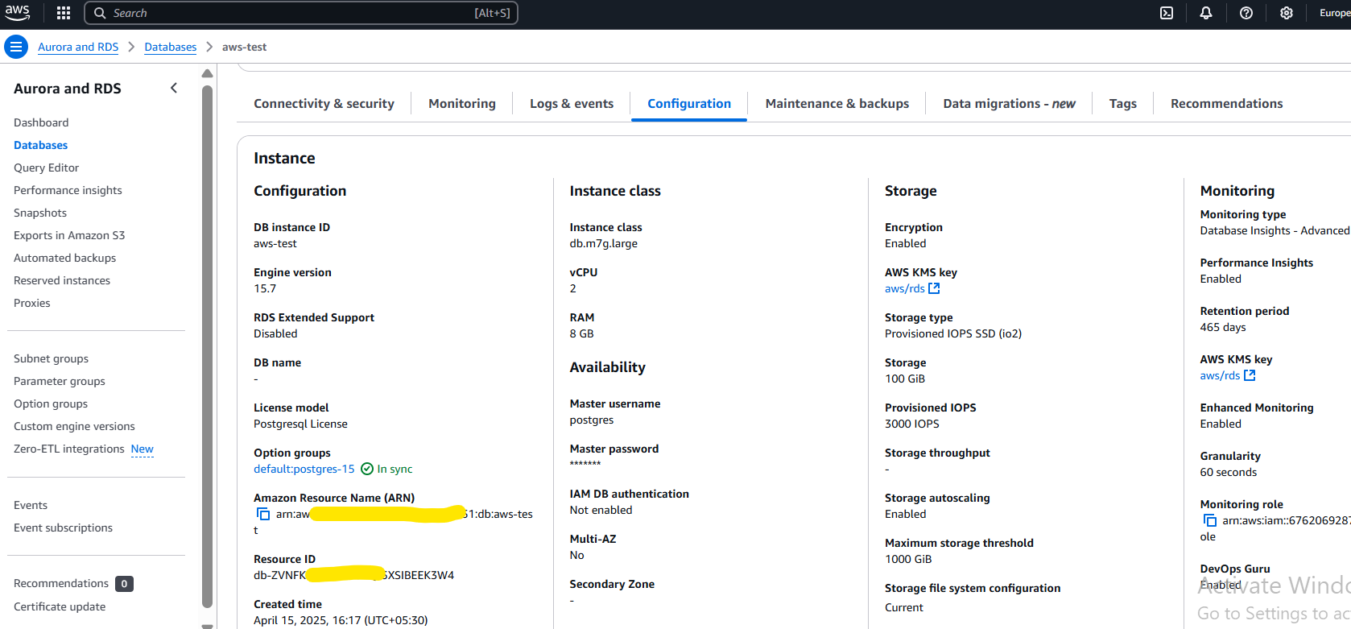This screenshot has width=1351, height=629.
Task: Select the maximum storage threshold 1000 GiB
Action: coord(908,559)
